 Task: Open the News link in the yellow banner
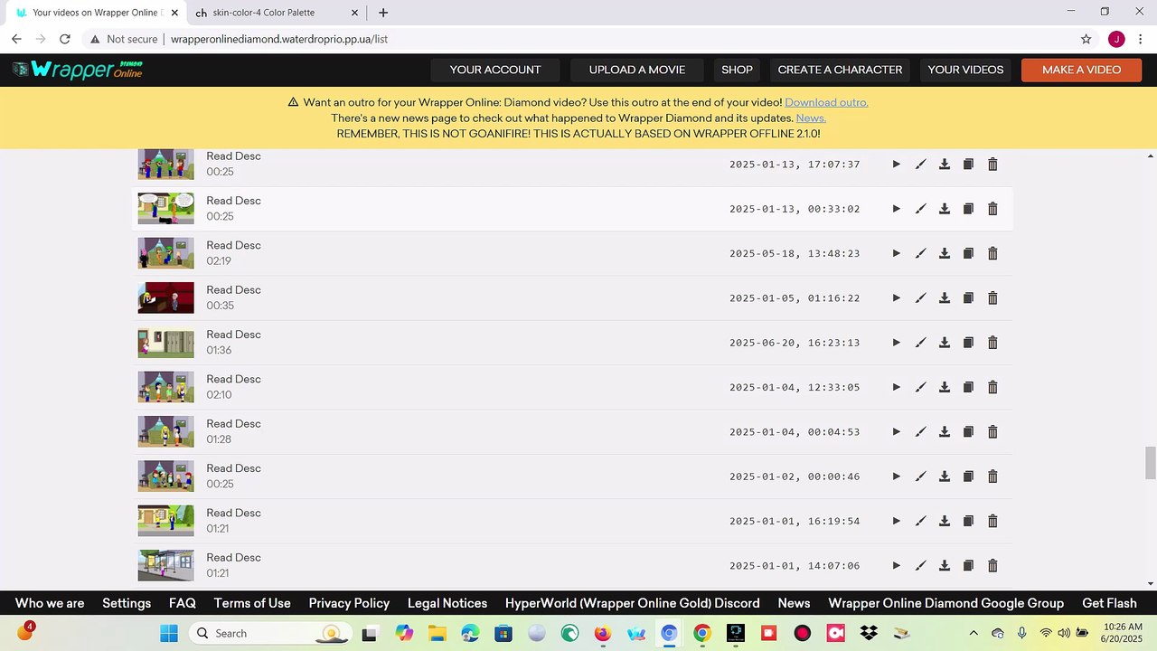pos(811,118)
